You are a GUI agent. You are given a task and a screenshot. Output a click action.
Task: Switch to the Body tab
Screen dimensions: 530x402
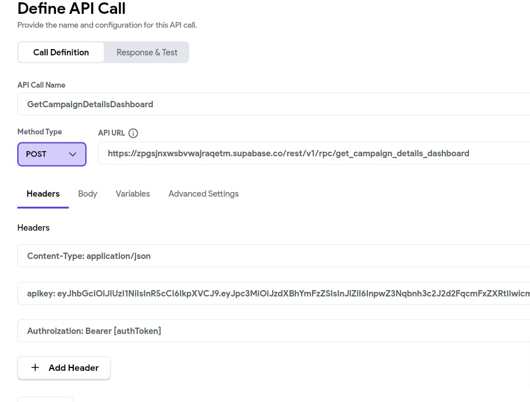click(x=88, y=194)
